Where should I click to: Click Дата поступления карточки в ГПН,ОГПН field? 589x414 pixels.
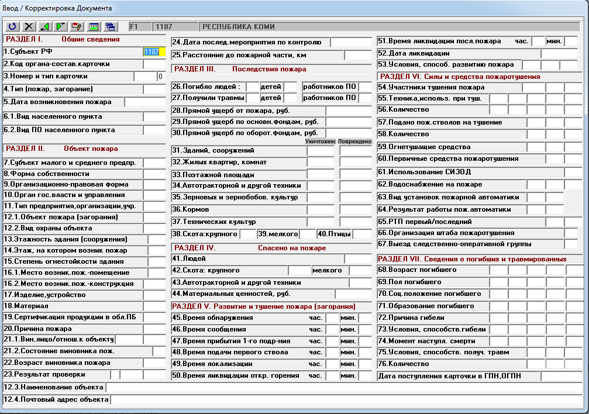(562, 376)
